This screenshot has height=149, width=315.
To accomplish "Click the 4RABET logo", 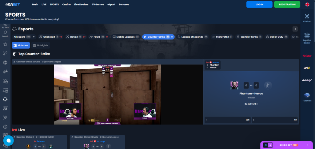I will [12, 4].
